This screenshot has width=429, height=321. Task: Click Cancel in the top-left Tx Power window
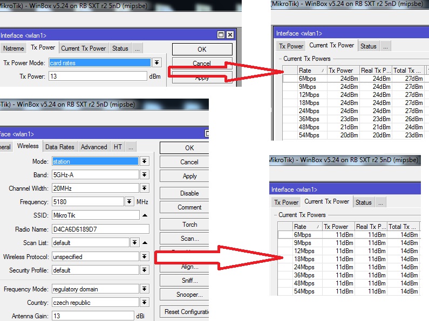coord(202,63)
